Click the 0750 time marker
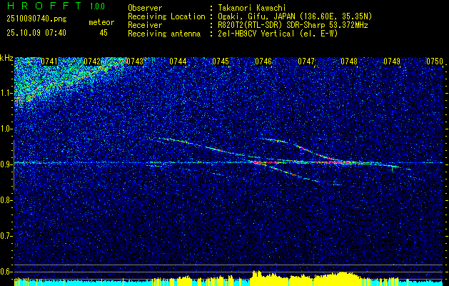Viewport: 449px width, 286px height. pyautogui.click(x=435, y=61)
